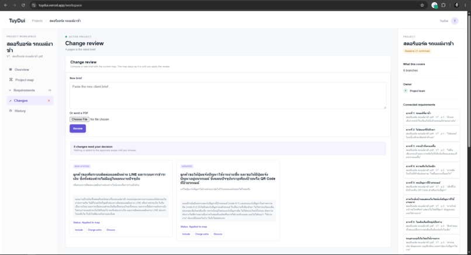Click the Project map sidebar icon
This screenshot has width=471, height=255.
point(11,80)
